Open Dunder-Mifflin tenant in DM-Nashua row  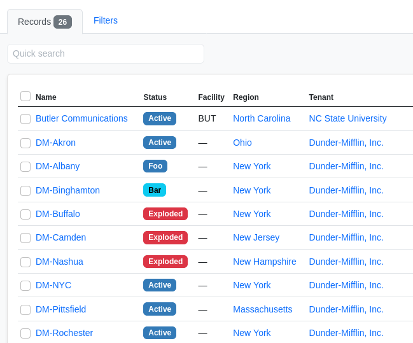[x=346, y=262]
